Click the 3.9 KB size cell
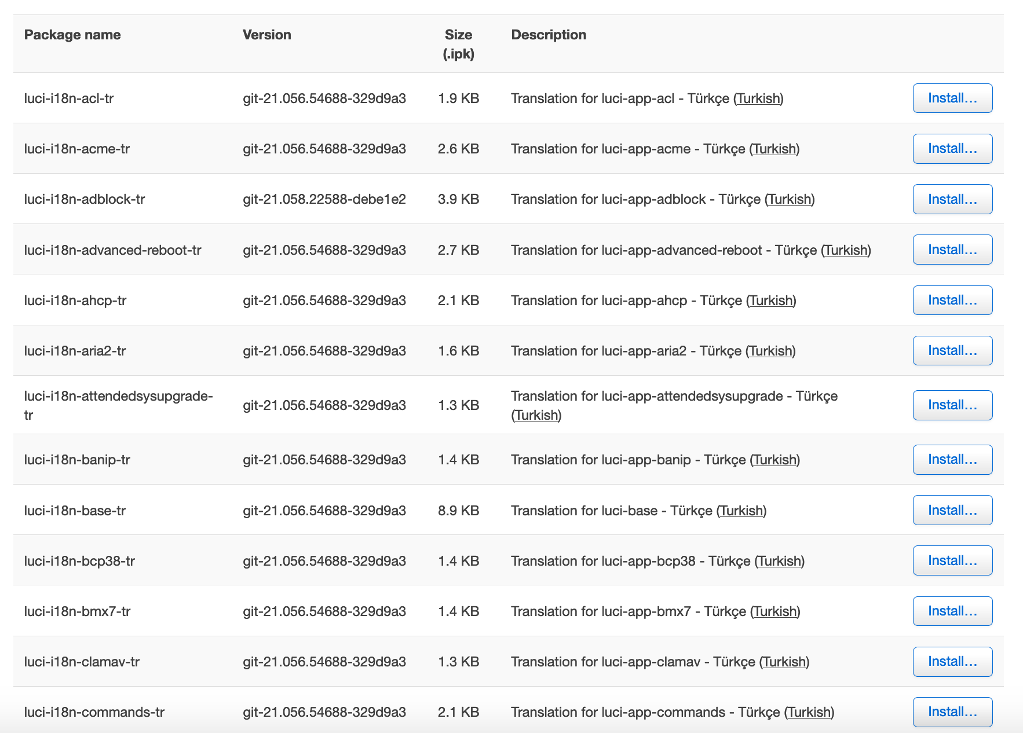1023x733 pixels. click(458, 199)
